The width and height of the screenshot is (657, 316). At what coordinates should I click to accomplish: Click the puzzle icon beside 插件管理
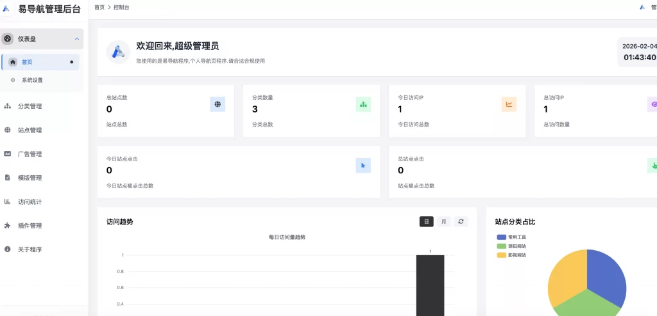coord(7,225)
